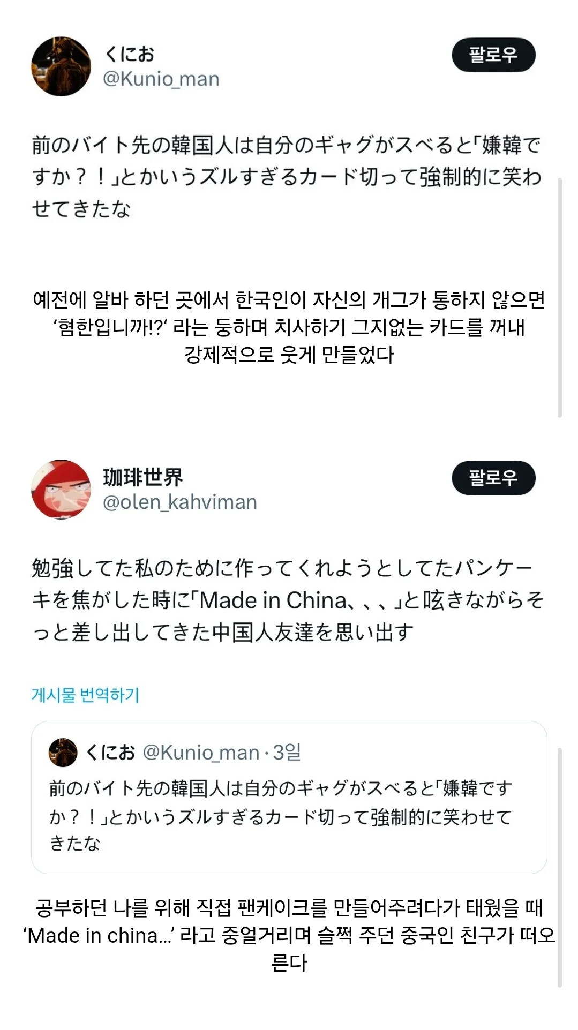Click 게시물 번역하기 translate post link
This screenshot has height=1030, width=578.
[x=85, y=695]
